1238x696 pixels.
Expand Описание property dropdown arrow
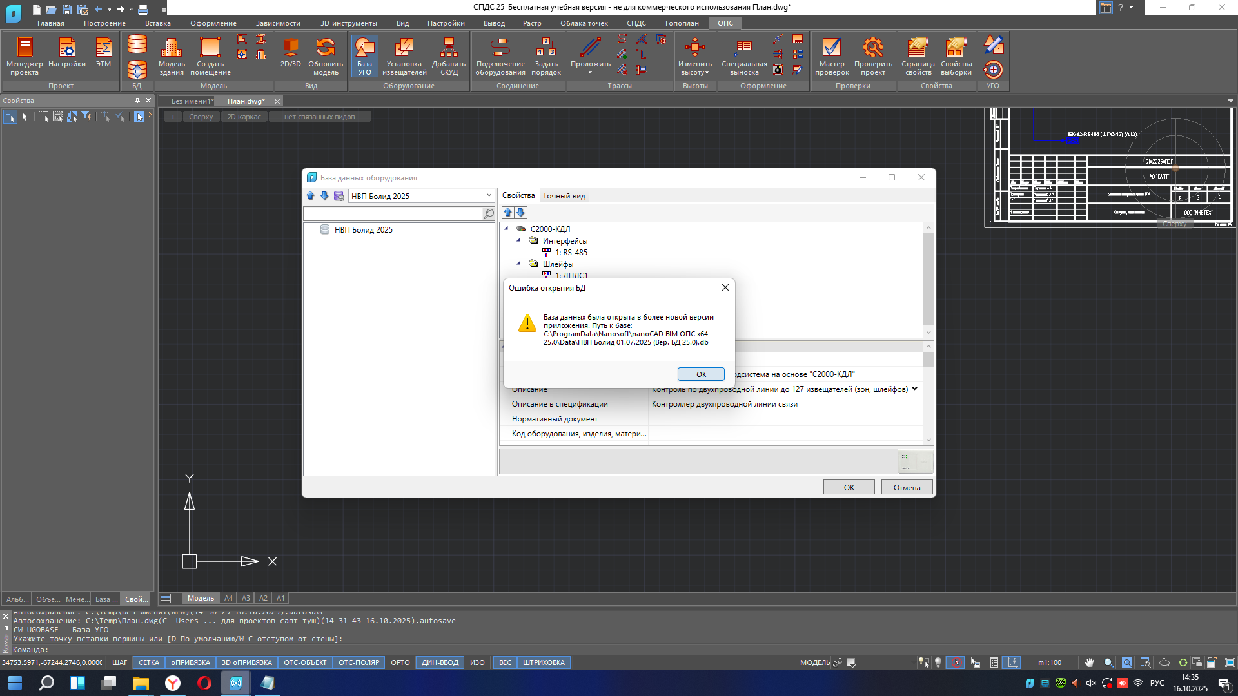coord(914,389)
